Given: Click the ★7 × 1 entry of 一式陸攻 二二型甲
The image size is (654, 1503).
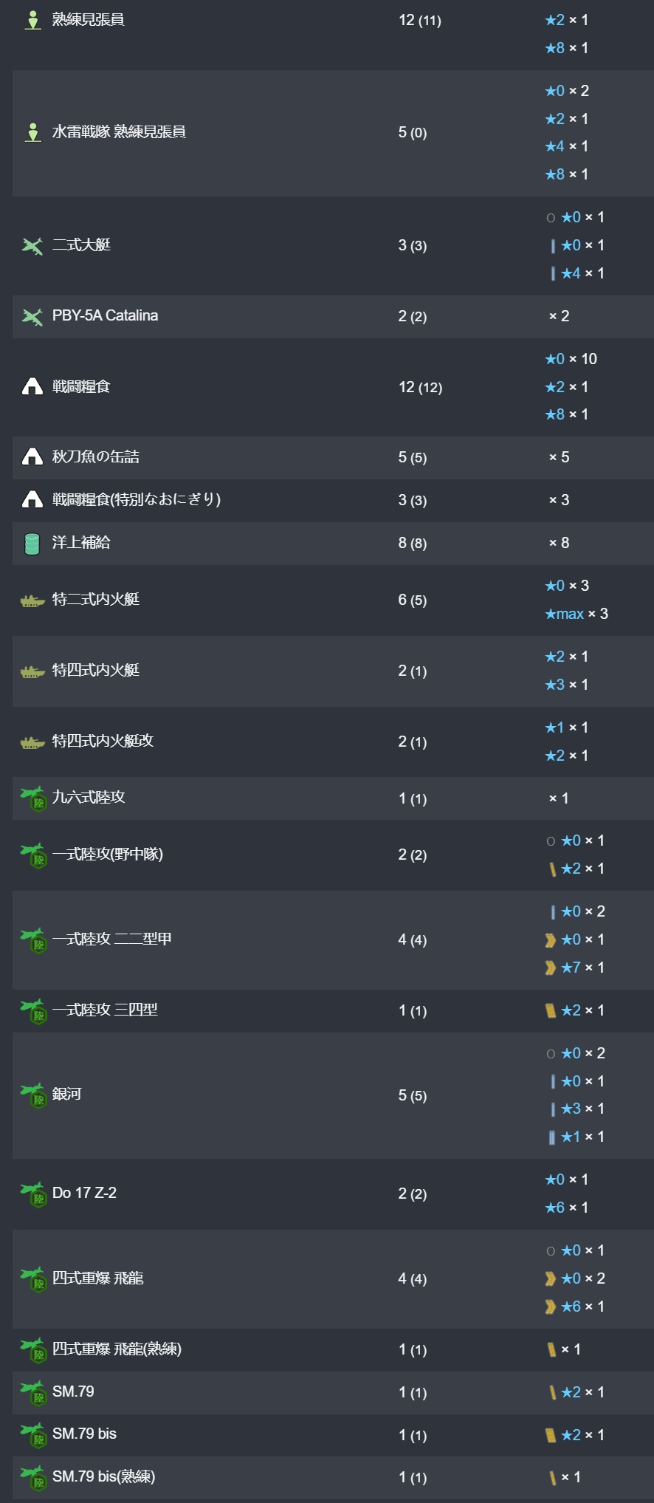Looking at the screenshot, I should pos(575,968).
